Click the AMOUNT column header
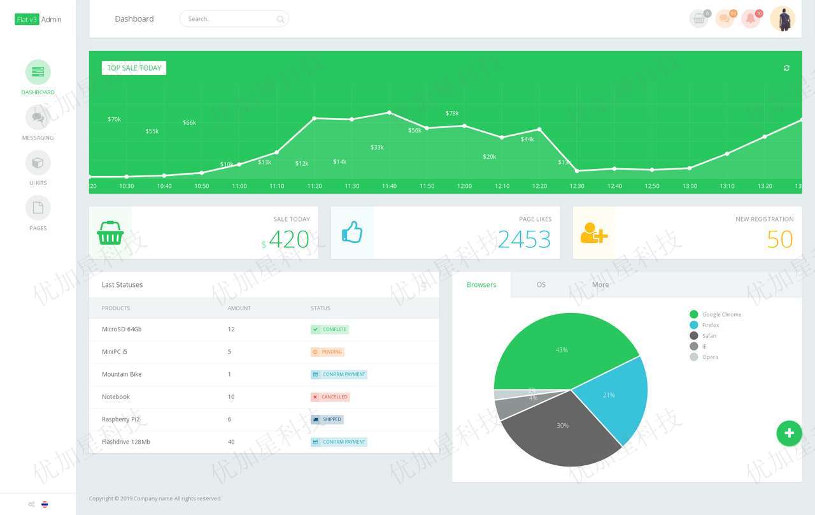Image resolution: width=815 pixels, height=515 pixels. point(239,308)
